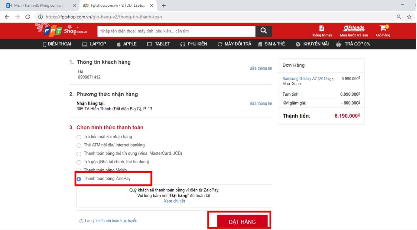
Task: Click the phone number 0909071412
Action: click(x=89, y=77)
